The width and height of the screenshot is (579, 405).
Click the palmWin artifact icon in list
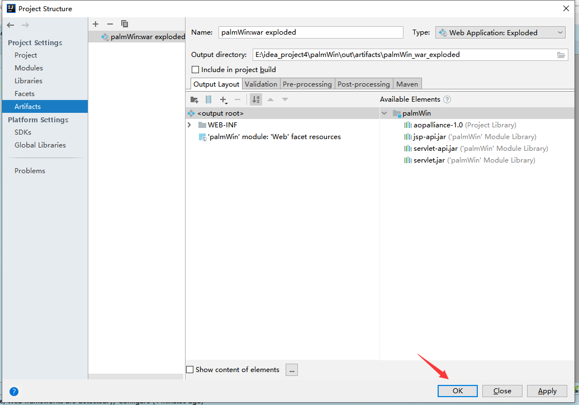[105, 37]
